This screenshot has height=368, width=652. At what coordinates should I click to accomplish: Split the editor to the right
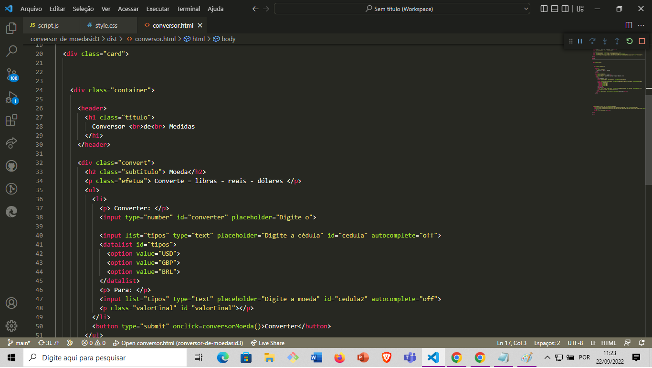(629, 25)
